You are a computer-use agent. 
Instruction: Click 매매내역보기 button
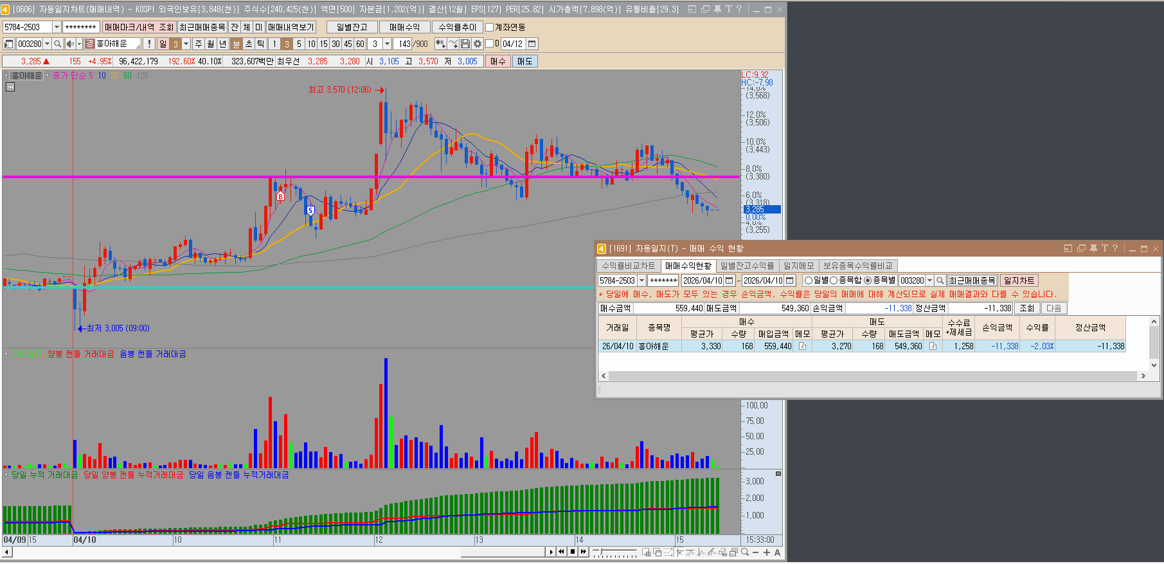click(291, 27)
